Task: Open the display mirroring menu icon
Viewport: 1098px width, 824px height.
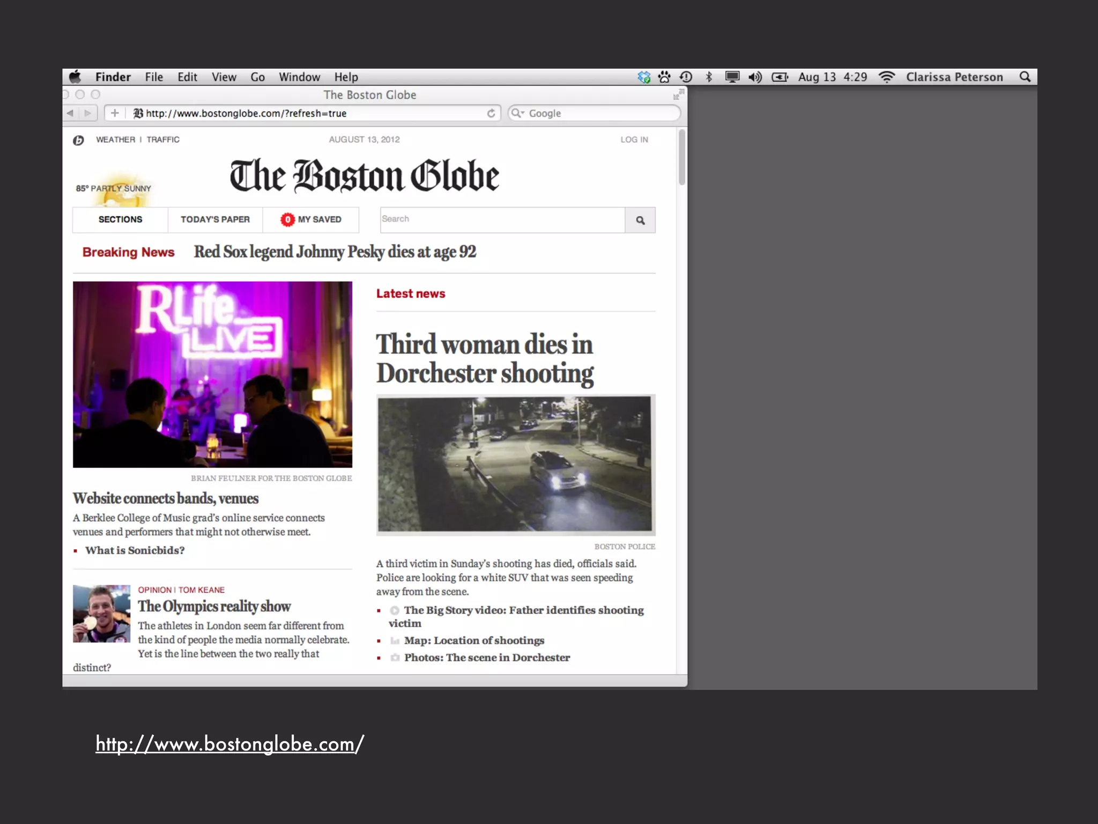Action: pos(732,77)
